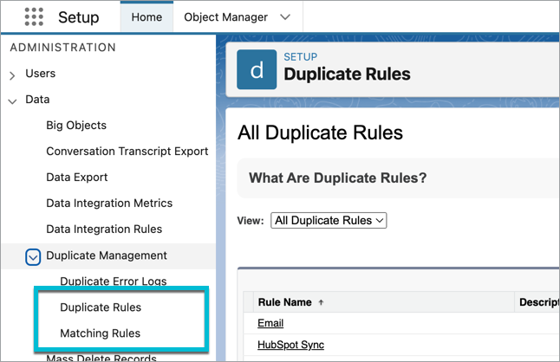
Task: Open Duplicate Rules in the sidebar
Action: coord(101,307)
